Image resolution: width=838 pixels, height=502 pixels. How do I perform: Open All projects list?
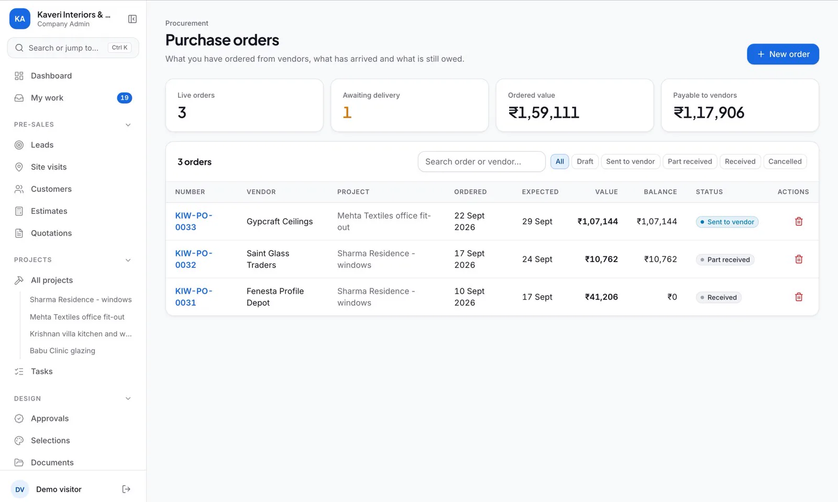(73, 280)
